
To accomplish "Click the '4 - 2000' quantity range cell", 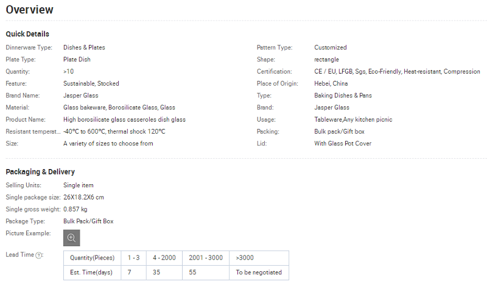I will pos(164,258).
